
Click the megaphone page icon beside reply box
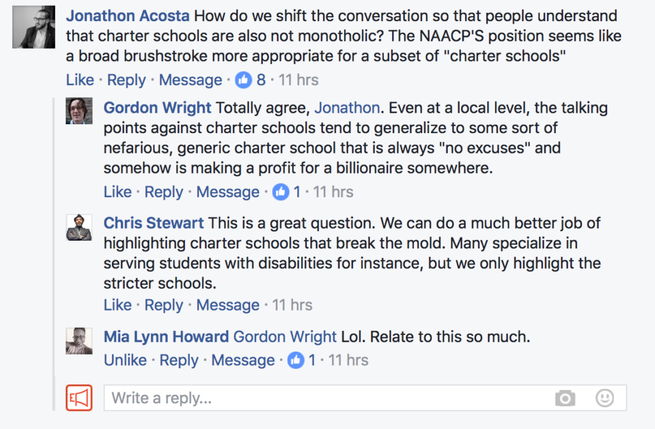pyautogui.click(x=79, y=398)
